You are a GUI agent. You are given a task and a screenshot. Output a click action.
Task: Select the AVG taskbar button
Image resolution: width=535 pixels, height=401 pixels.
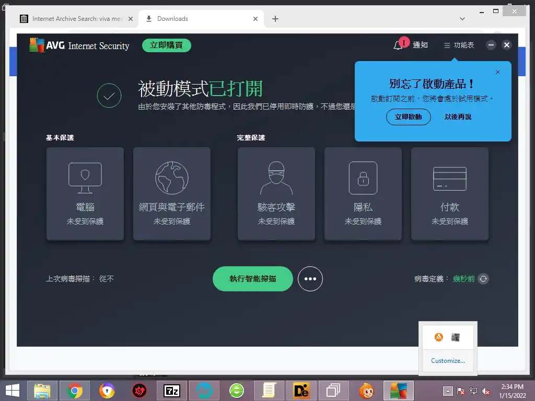[399, 391]
